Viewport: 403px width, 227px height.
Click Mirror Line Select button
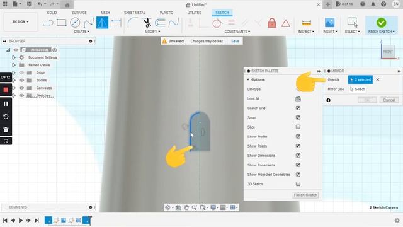(x=357, y=90)
